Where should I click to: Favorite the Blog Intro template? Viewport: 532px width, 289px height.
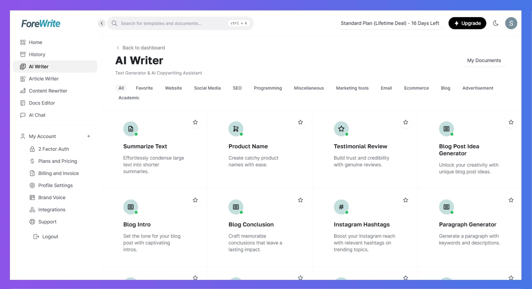point(195,200)
